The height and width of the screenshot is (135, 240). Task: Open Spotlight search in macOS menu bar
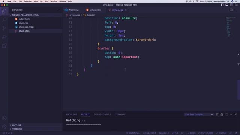pos(228,1)
